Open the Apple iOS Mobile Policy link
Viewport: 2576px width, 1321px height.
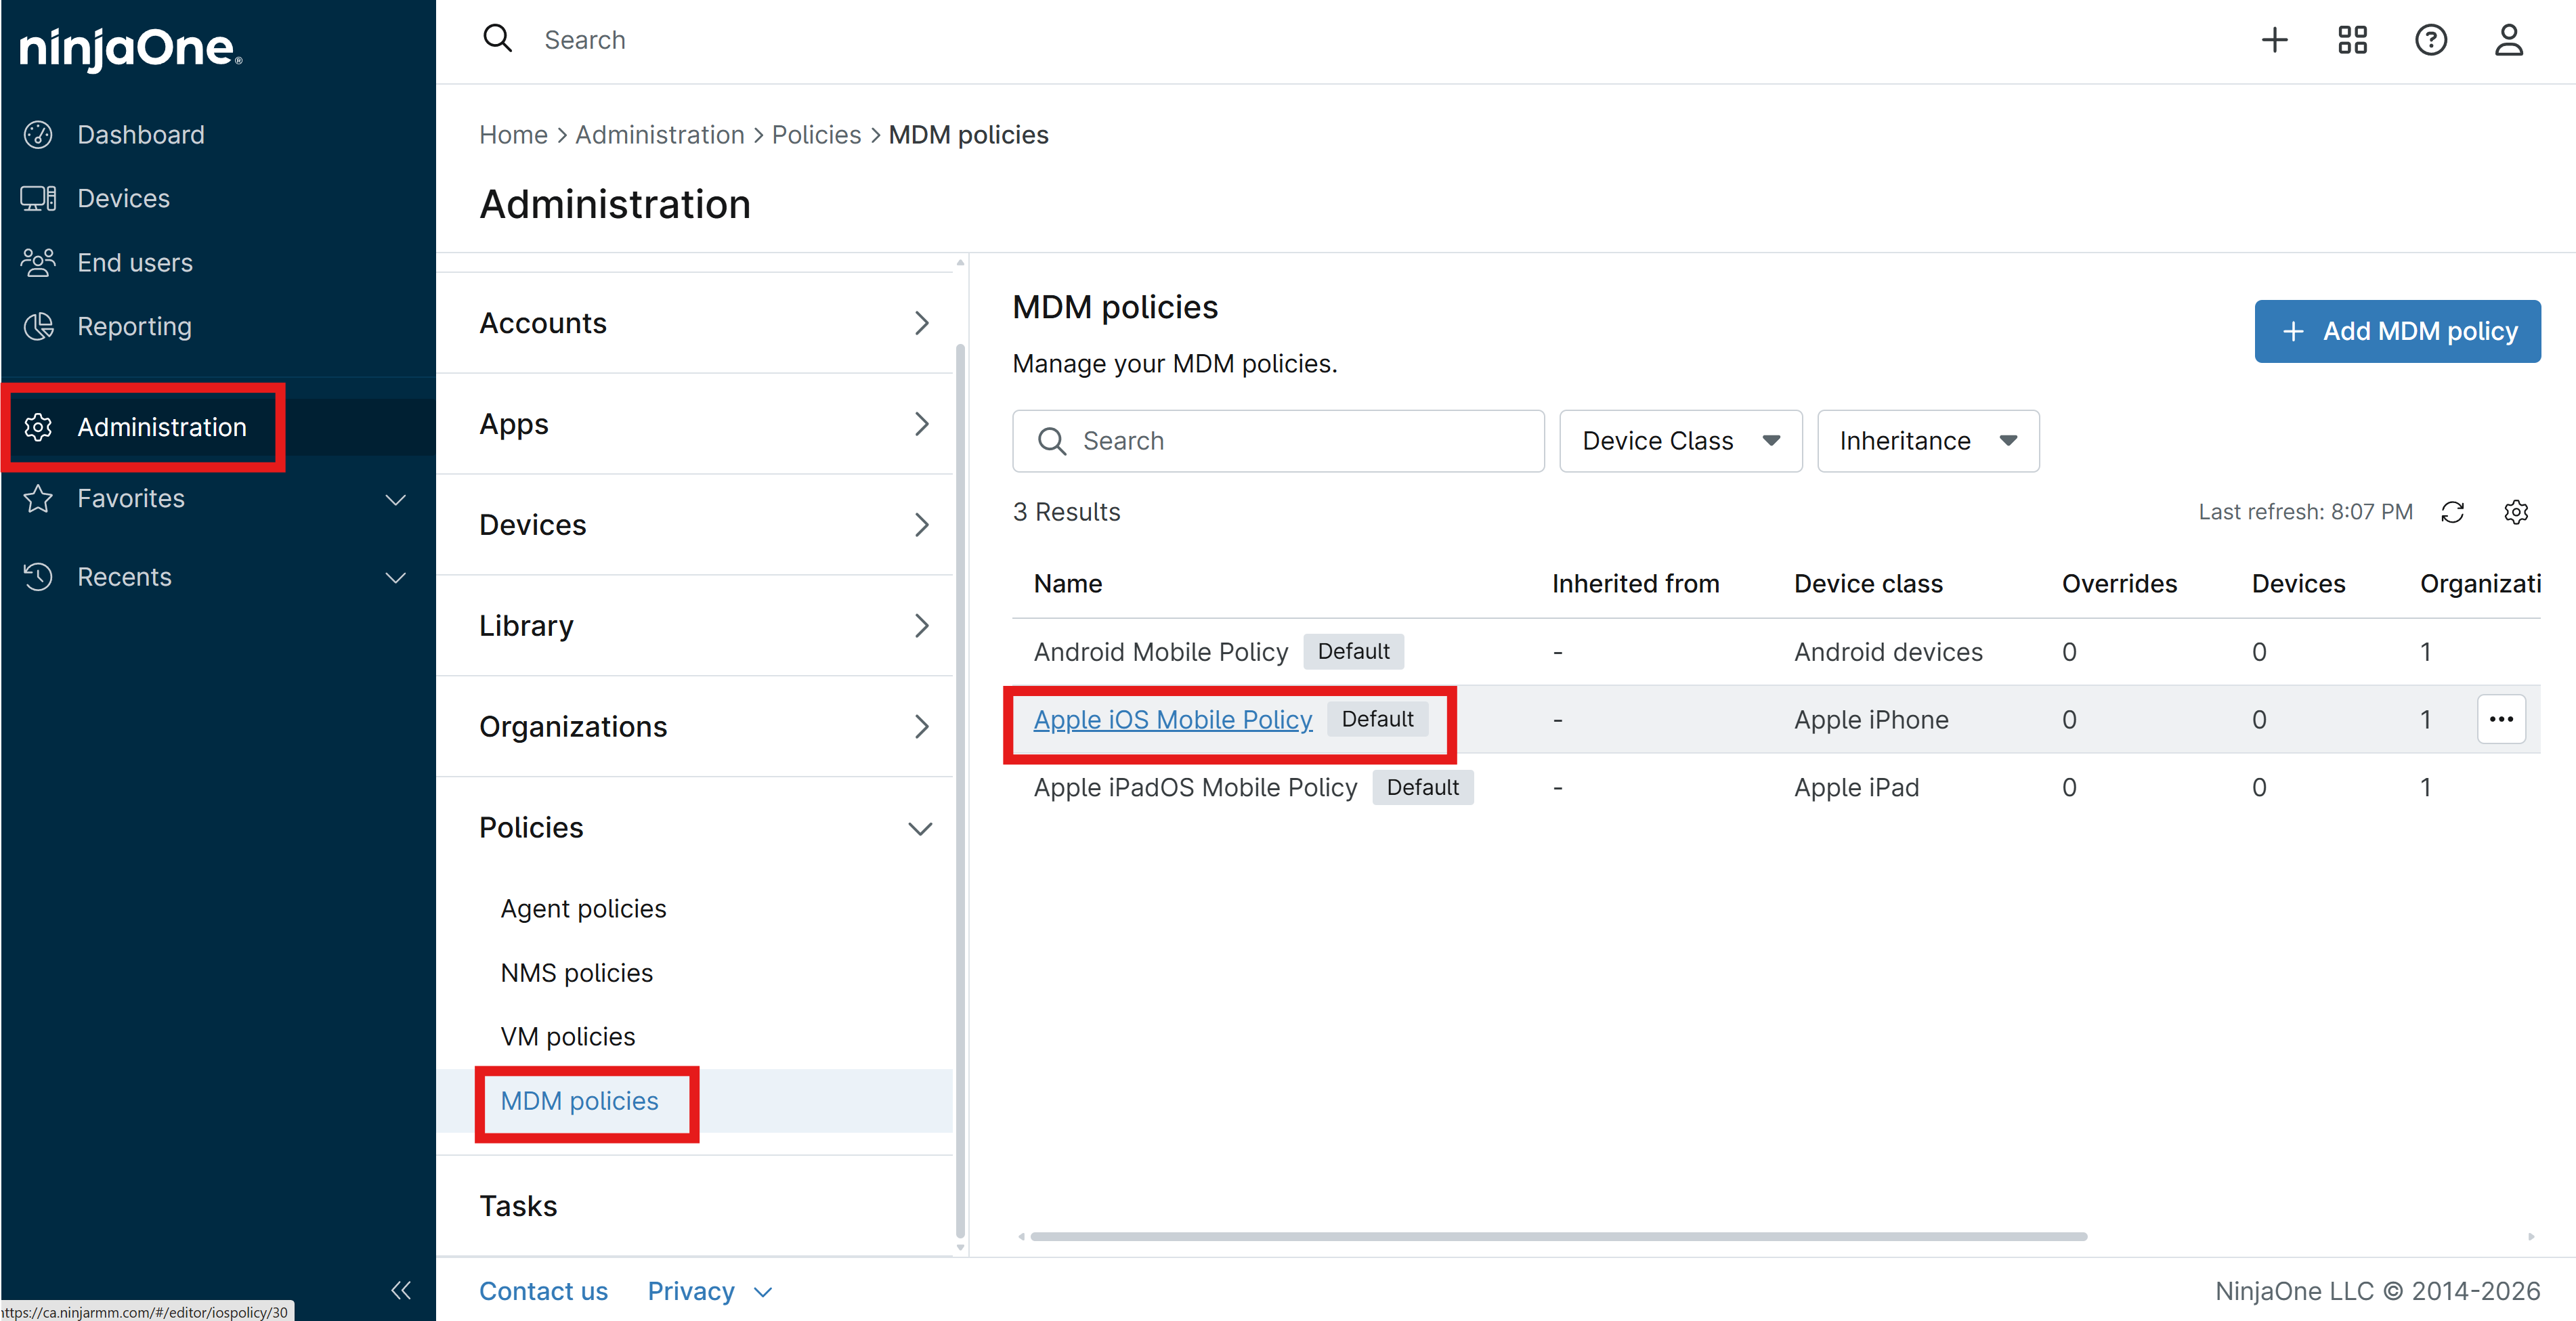click(1173, 719)
